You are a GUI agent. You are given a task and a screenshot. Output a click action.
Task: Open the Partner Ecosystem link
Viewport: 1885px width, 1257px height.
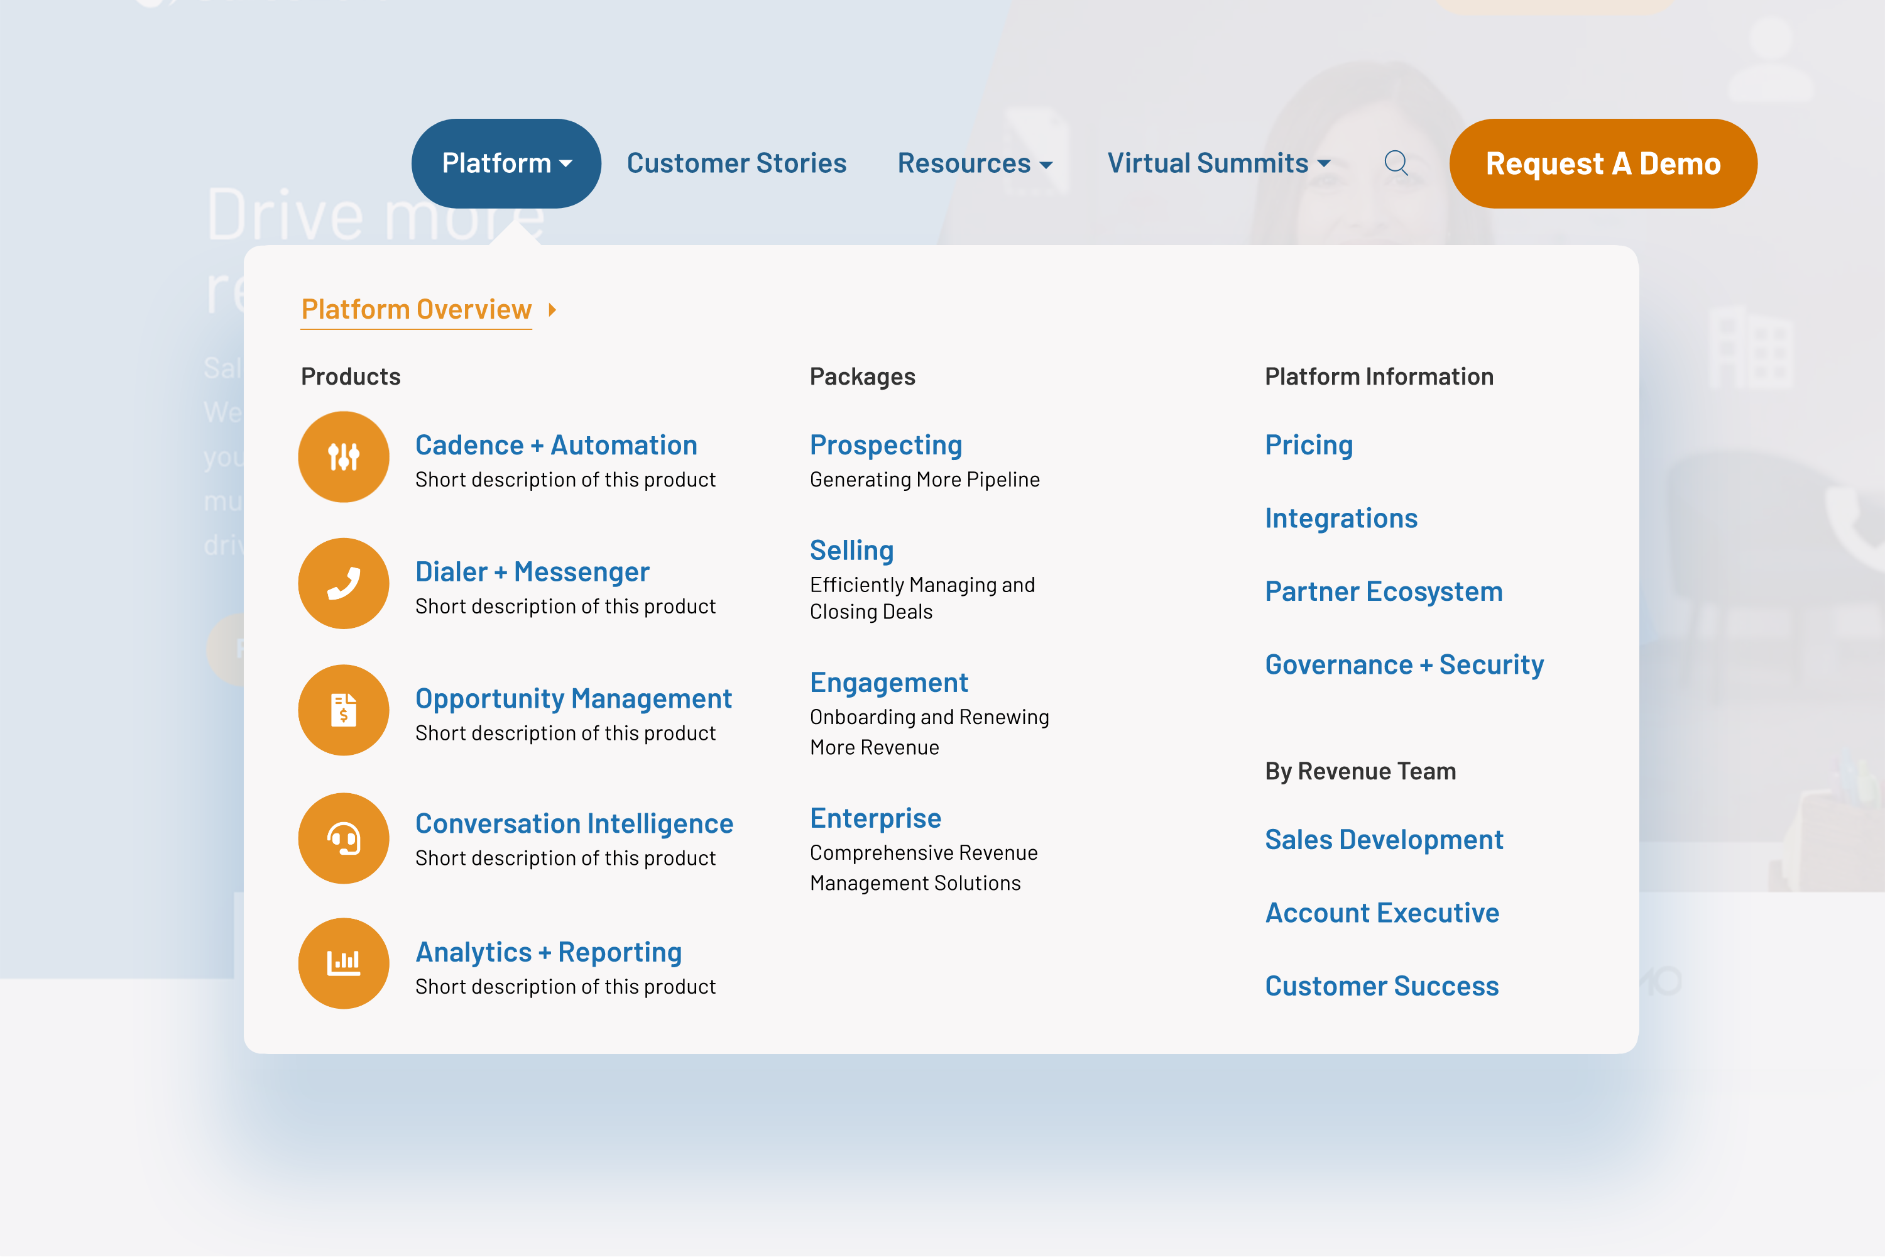coord(1384,591)
